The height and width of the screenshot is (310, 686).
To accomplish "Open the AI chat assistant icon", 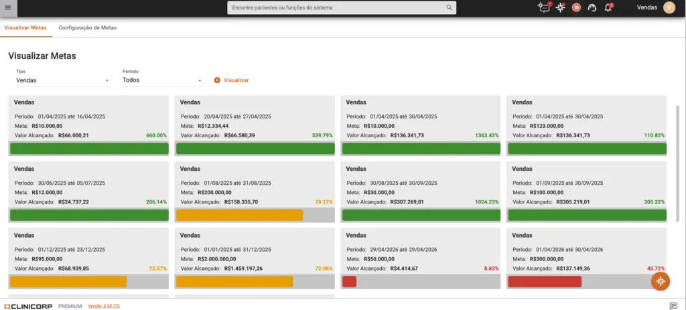I will pyautogui.click(x=544, y=7).
